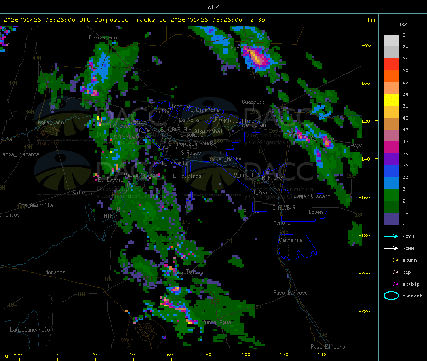This screenshot has width=427, height=361.
Task: Click the Guadales location label
Action: tap(253, 102)
